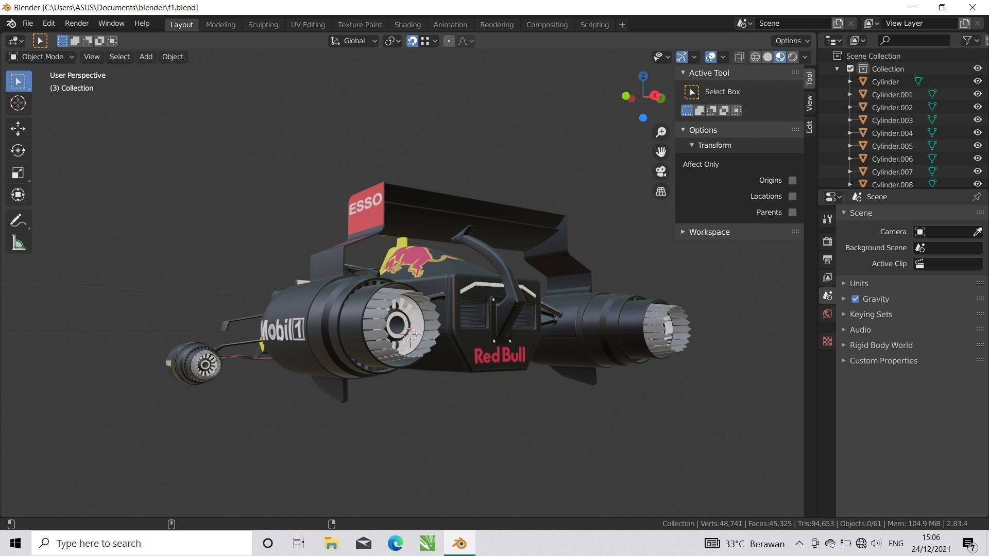Select the Annotate pencil tool
Screen dimensions: 989x556
pyautogui.click(x=18, y=220)
